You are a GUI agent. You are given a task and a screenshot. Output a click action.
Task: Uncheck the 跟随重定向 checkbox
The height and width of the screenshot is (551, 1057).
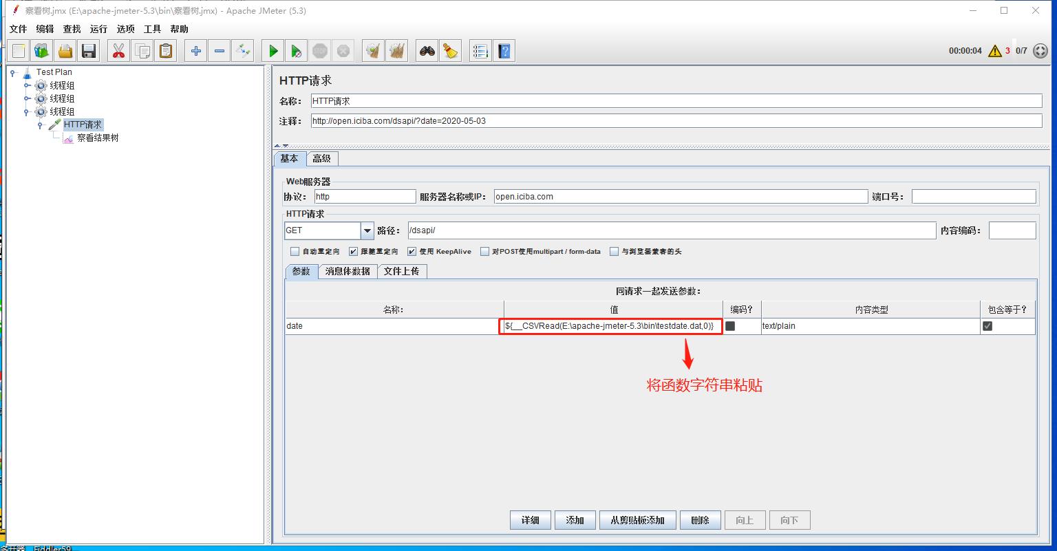coord(353,252)
